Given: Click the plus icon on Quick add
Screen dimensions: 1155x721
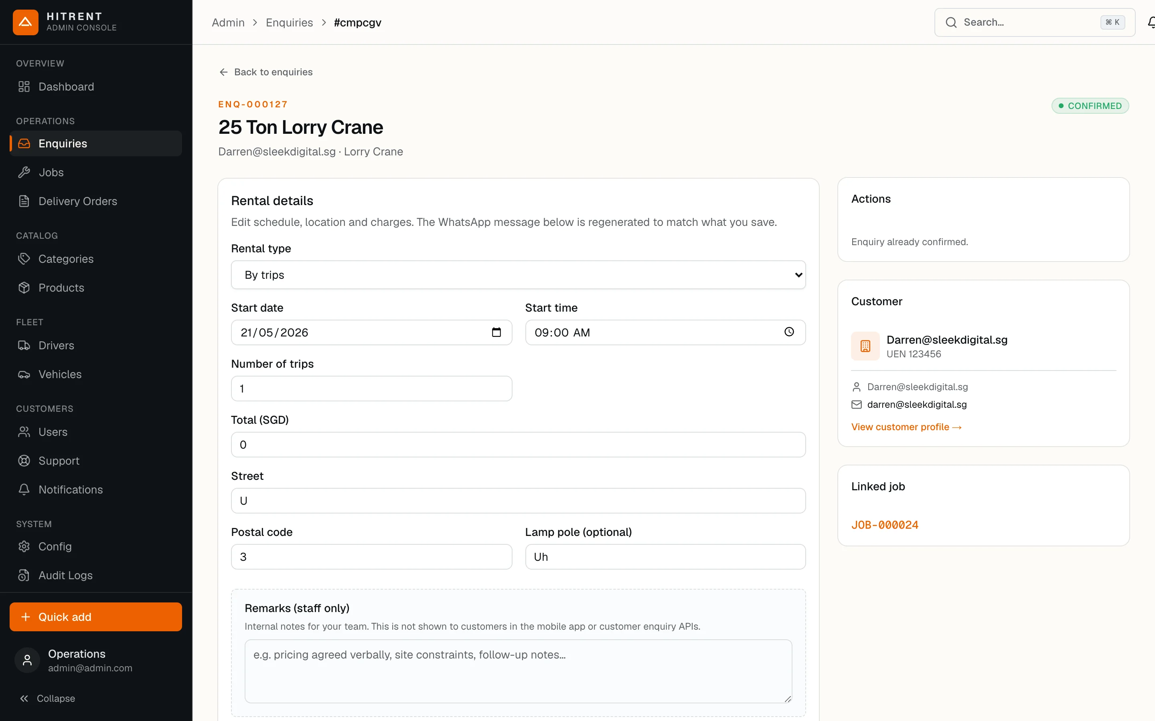Looking at the screenshot, I should [x=26, y=616].
